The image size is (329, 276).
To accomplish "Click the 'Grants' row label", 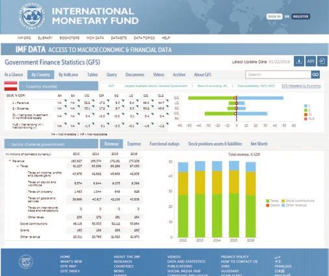I will point(25,230).
